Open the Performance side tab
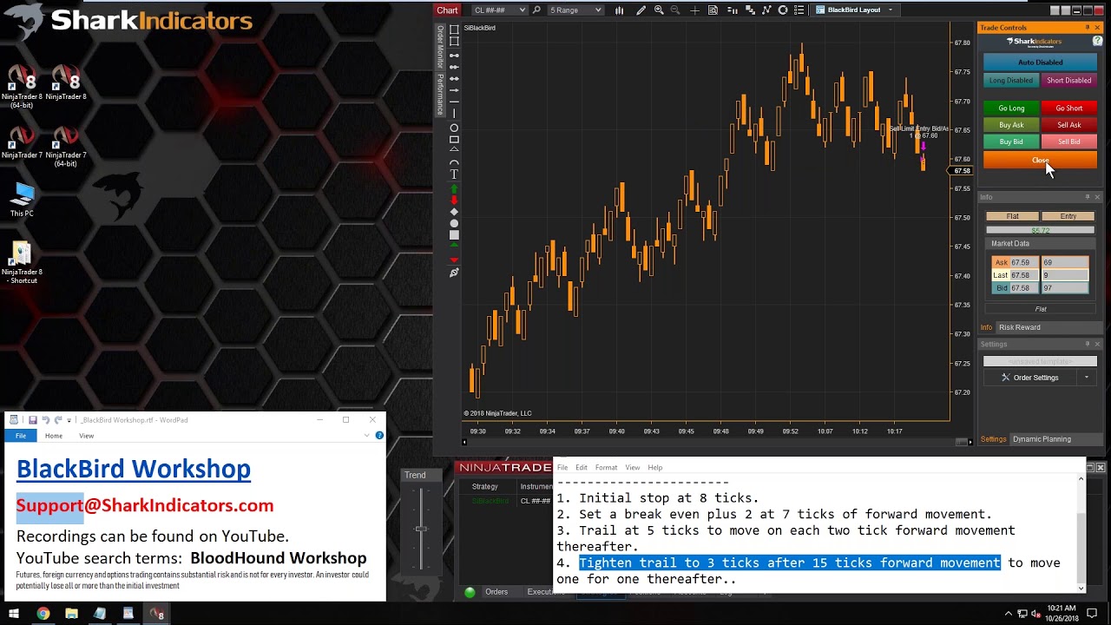Image resolution: width=1111 pixels, height=625 pixels. point(440,95)
